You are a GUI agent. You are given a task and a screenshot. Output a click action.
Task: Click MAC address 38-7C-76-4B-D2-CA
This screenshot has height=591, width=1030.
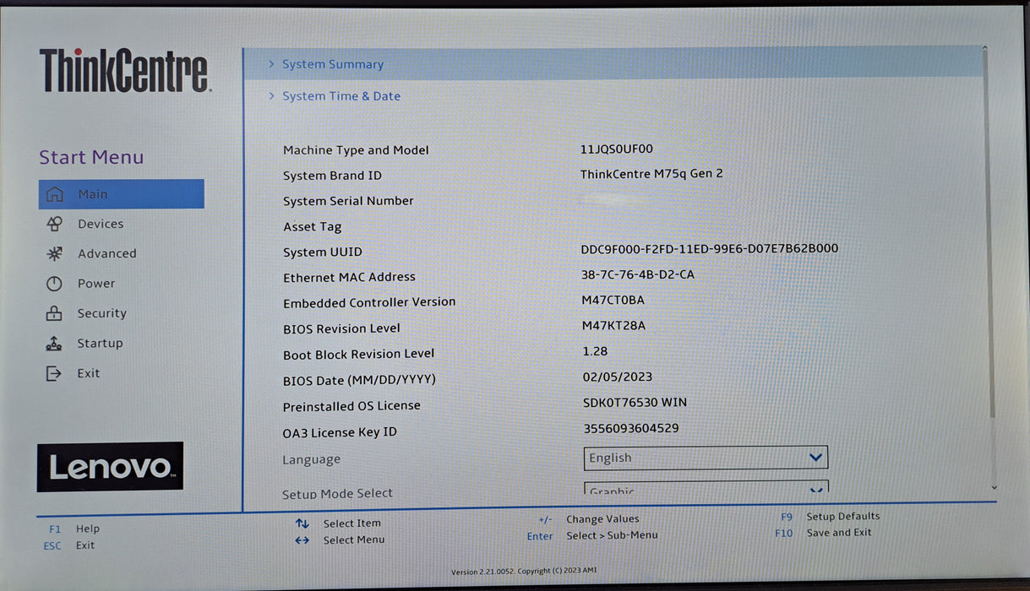tap(638, 274)
